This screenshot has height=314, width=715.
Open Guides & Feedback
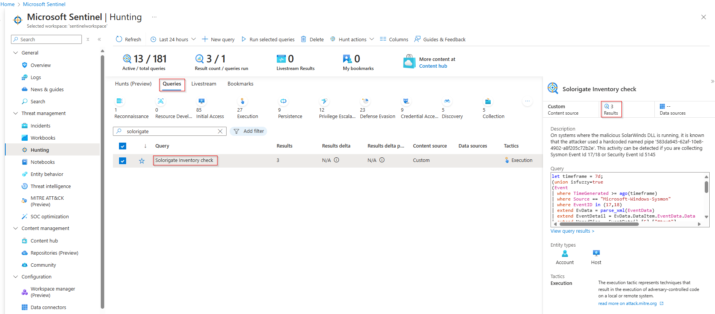click(x=440, y=39)
